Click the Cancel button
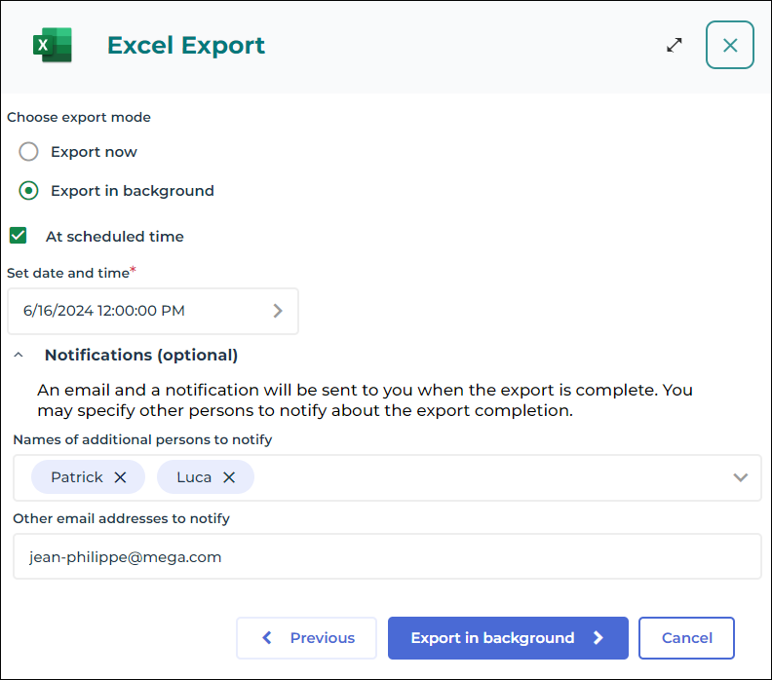Viewport: 772px width, 680px height. 686,638
